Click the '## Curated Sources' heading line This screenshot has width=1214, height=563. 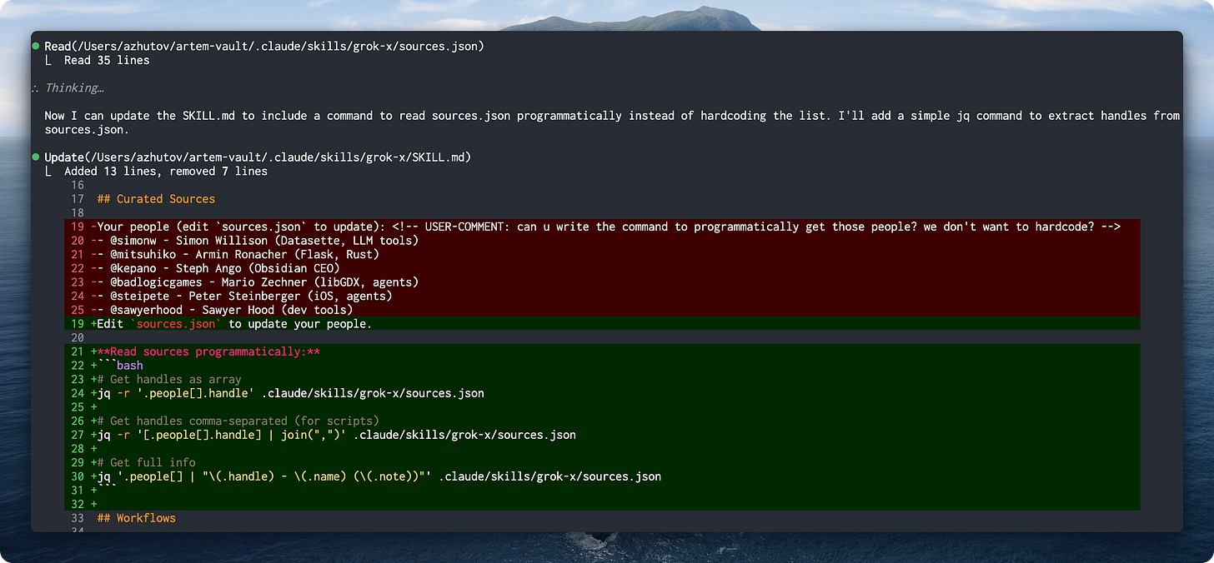(x=156, y=199)
